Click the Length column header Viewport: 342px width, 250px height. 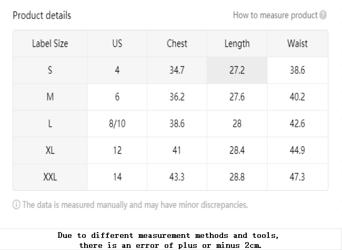[237, 44]
